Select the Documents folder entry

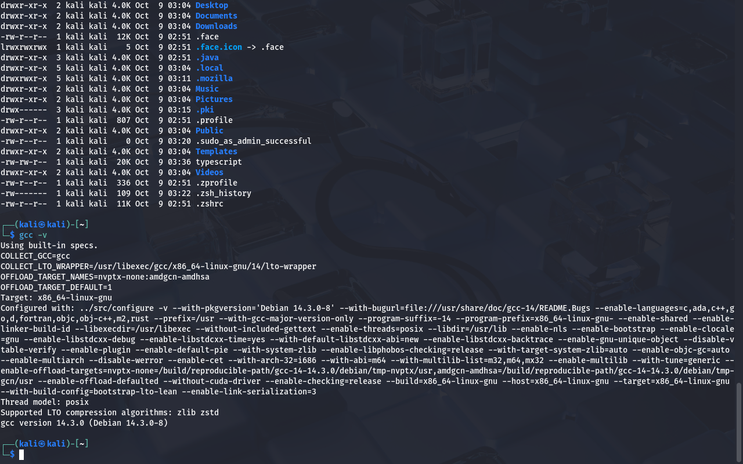point(216,16)
